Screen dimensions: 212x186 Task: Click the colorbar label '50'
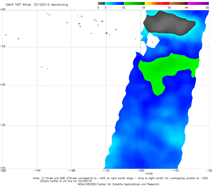click(x=169, y=7)
